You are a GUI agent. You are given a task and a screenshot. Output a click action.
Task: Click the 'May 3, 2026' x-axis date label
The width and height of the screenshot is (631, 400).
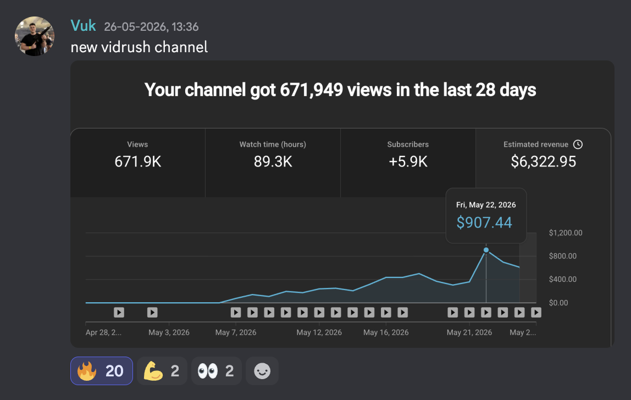169,332
